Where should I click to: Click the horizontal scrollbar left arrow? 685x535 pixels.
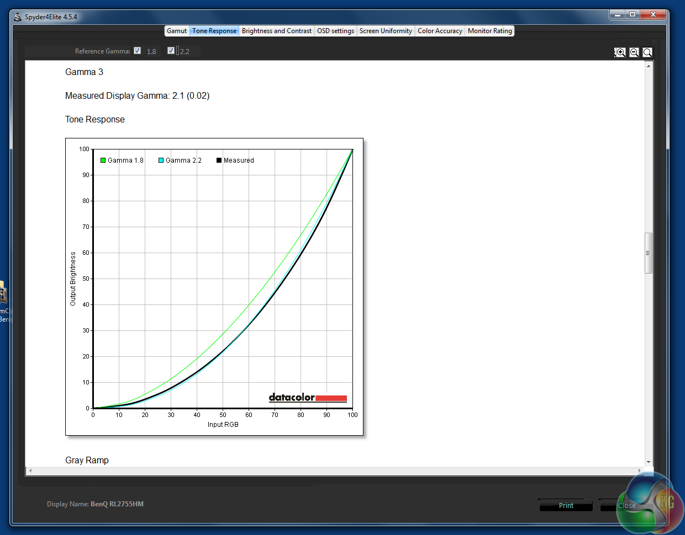click(x=30, y=470)
